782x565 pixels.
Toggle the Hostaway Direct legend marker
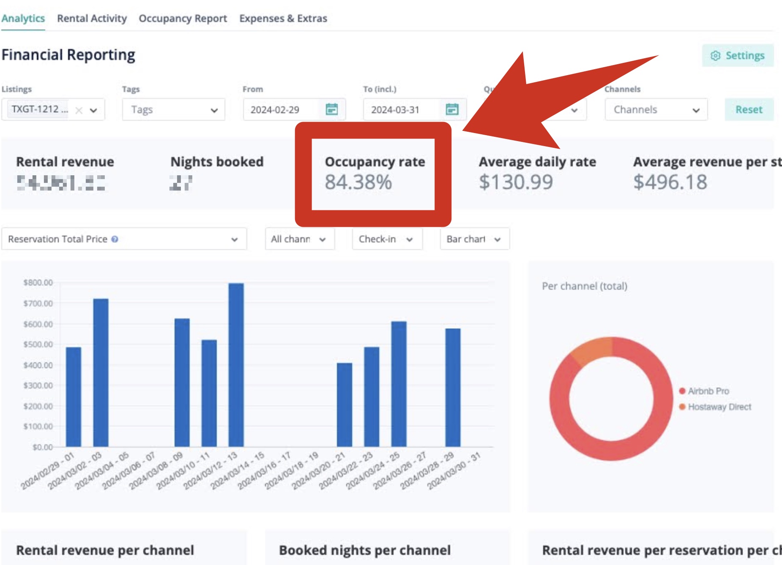[x=682, y=407]
